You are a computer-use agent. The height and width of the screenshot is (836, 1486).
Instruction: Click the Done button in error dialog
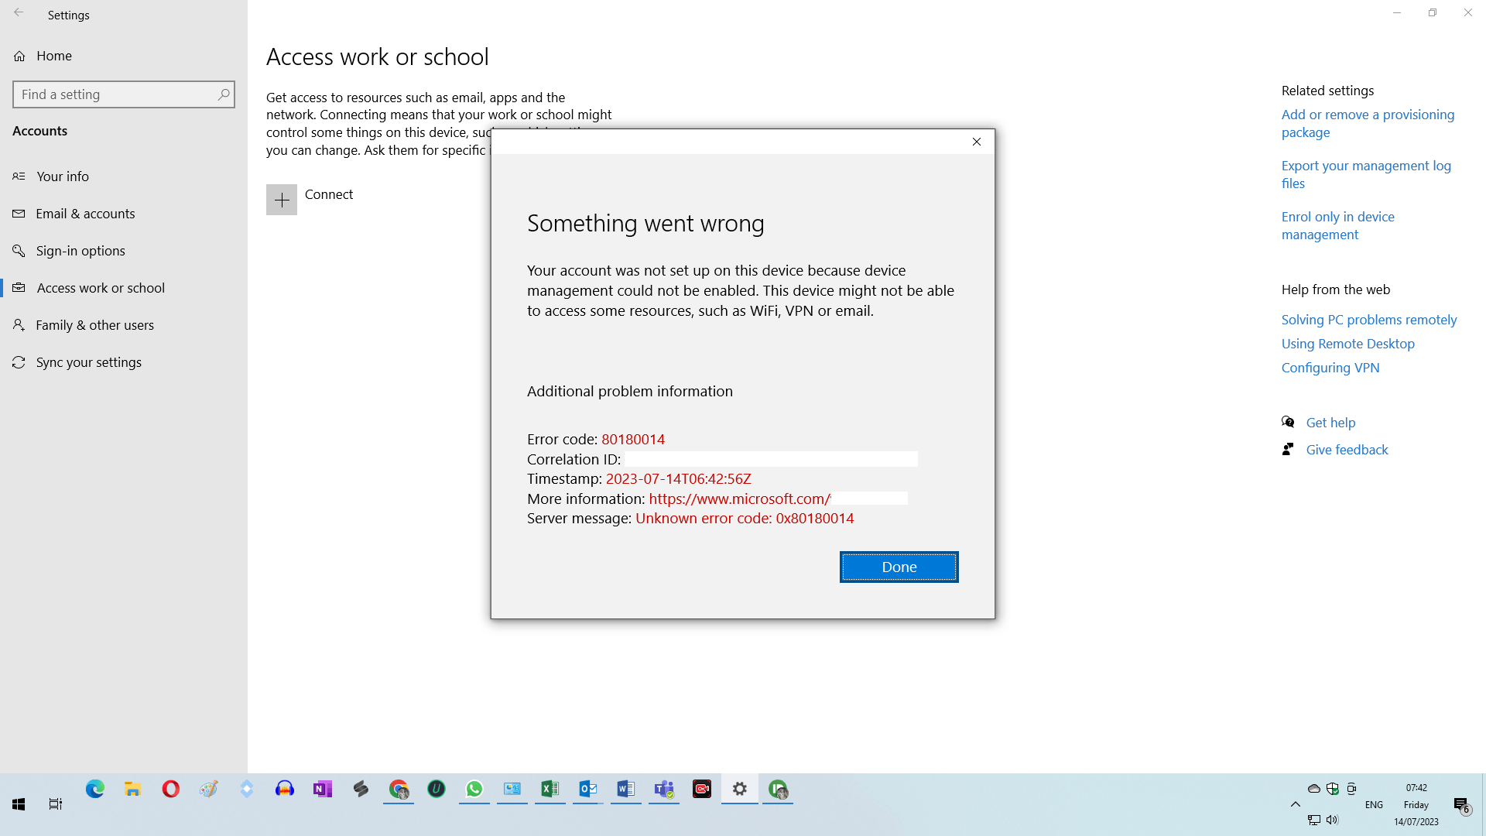pyautogui.click(x=899, y=567)
